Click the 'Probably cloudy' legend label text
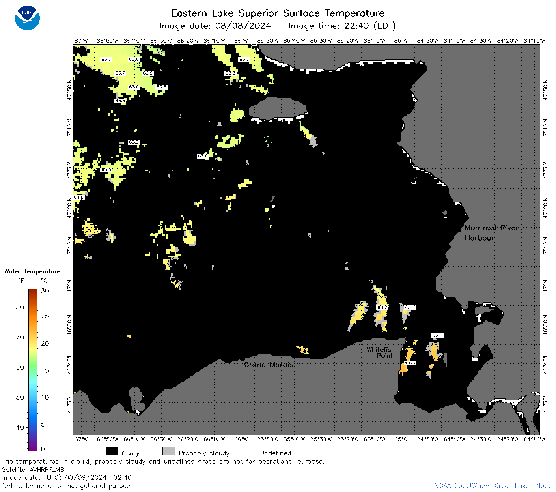 click(x=204, y=453)
